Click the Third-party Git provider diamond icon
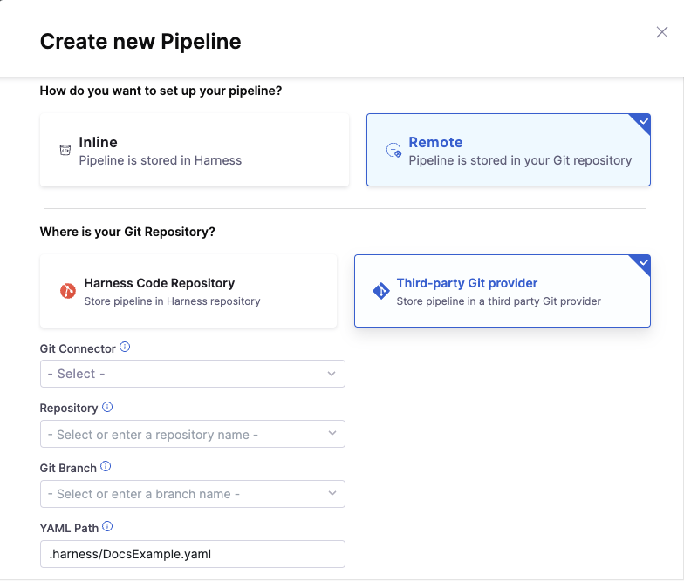 coord(380,291)
